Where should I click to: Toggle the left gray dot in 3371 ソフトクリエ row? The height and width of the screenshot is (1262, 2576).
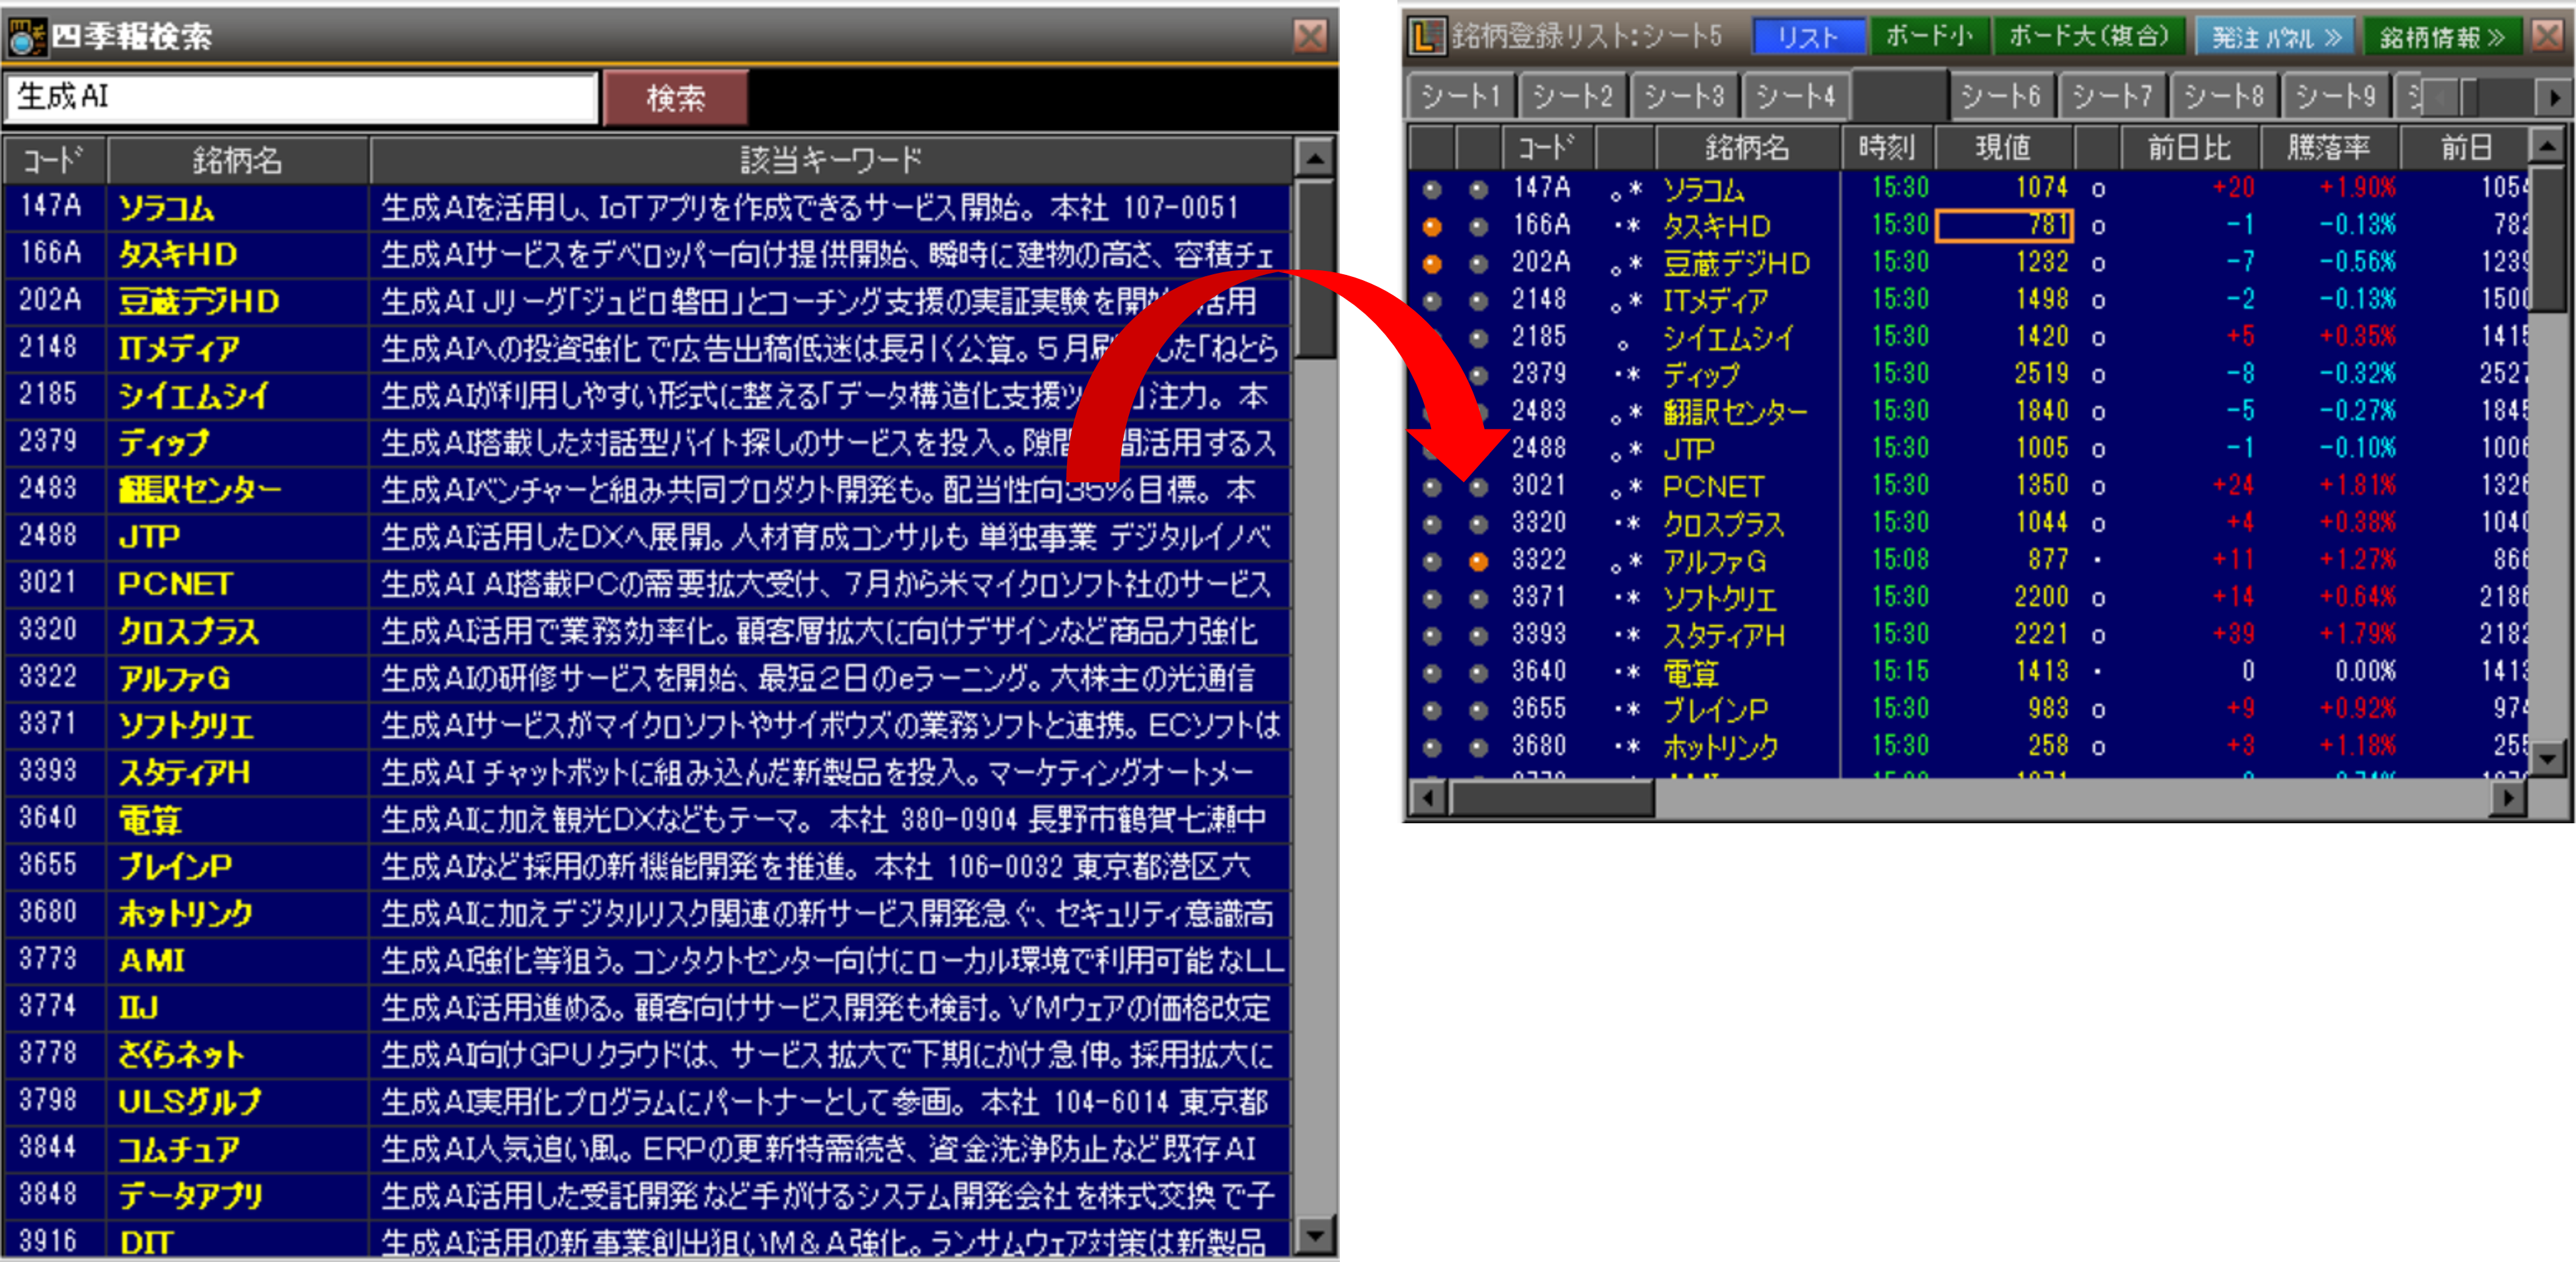click(x=1432, y=599)
